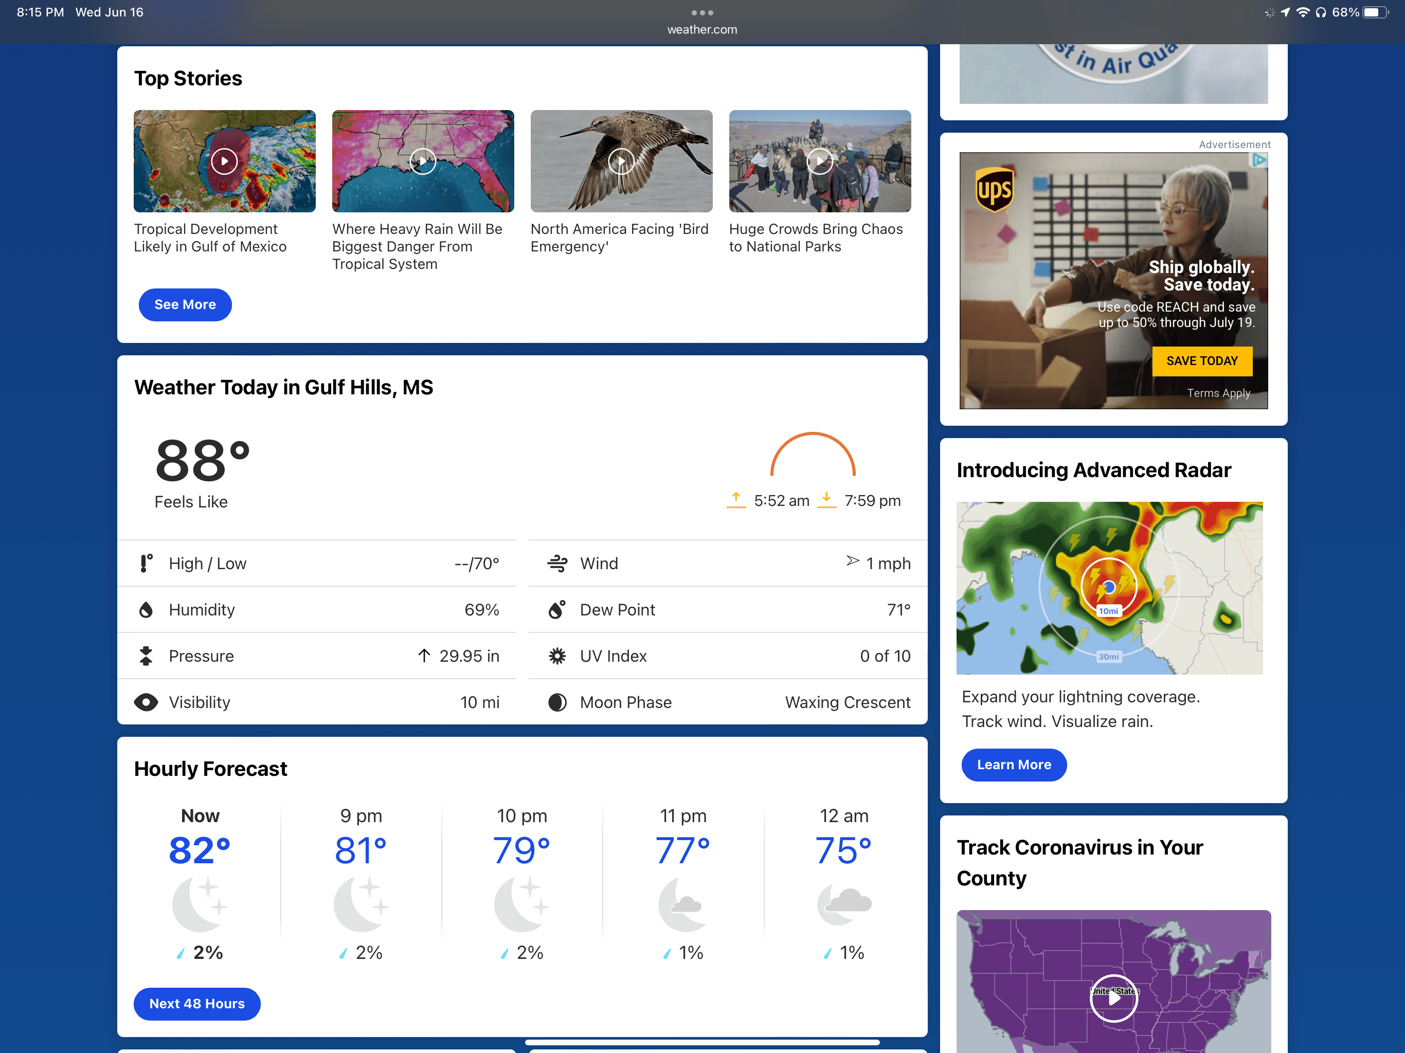Screen dimensions: 1405x1053
Task: Play the Tropical Development video
Action: pyautogui.click(x=224, y=161)
